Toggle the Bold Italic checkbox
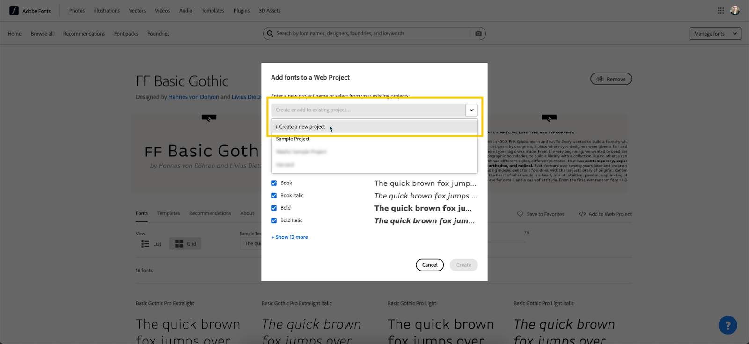This screenshot has height=344, width=749. (x=274, y=220)
